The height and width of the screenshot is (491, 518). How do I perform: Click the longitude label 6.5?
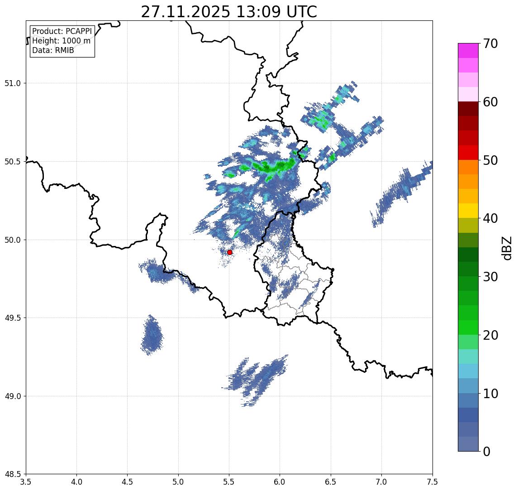tap(331, 482)
